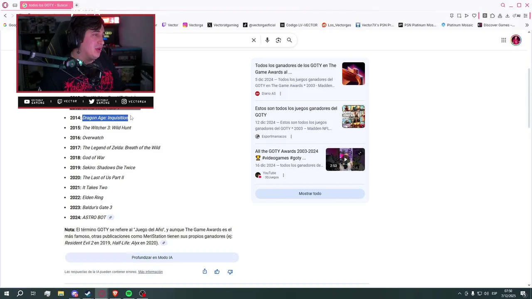Viewport: 532px width, 299px height.
Task: Open more options for Diario AS result
Action: pos(280,93)
